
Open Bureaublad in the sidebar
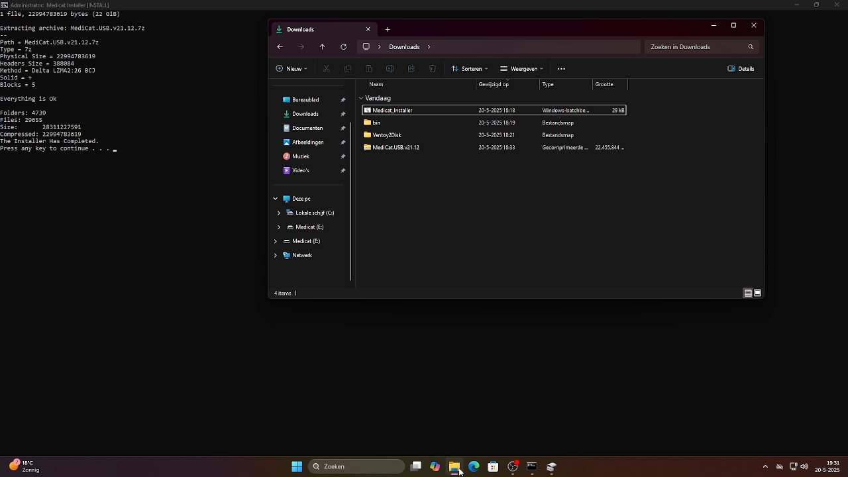click(305, 99)
